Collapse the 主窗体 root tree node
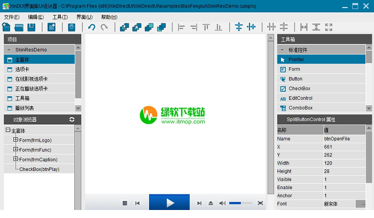 7,130
